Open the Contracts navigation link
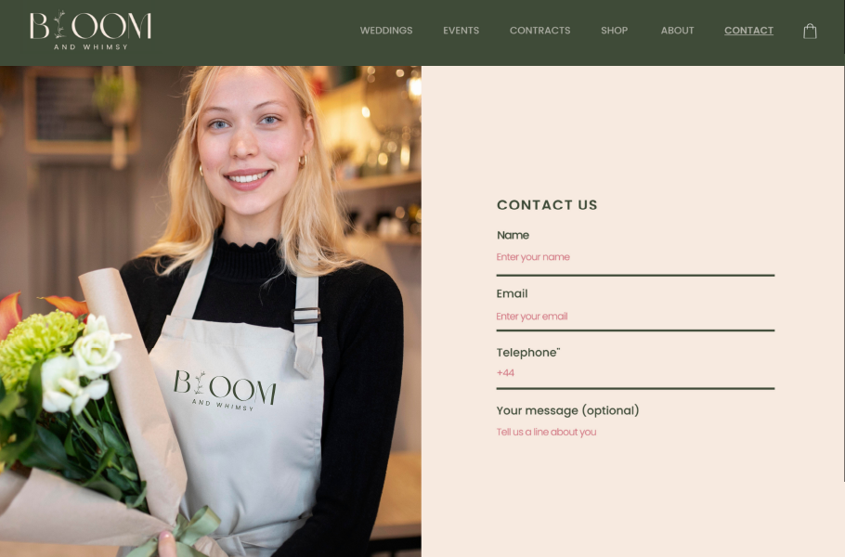The height and width of the screenshot is (557, 845). tap(540, 31)
